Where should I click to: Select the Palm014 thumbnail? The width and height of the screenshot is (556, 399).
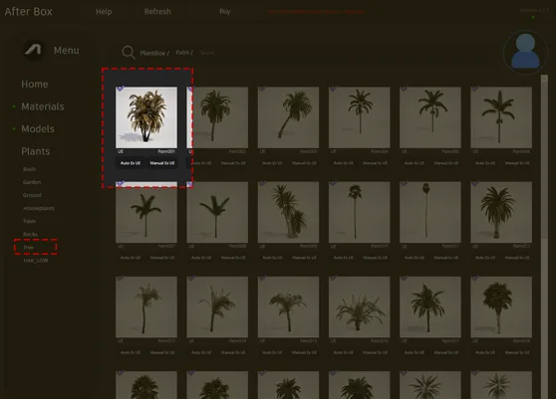(x=217, y=306)
